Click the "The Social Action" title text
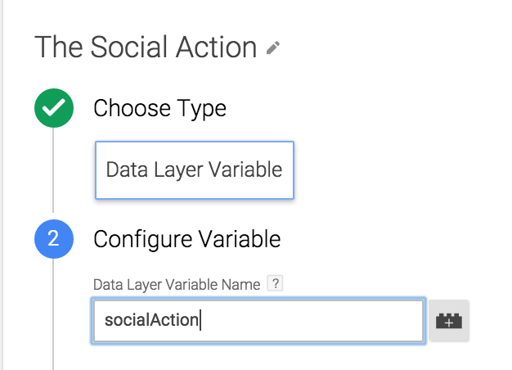 (x=146, y=47)
